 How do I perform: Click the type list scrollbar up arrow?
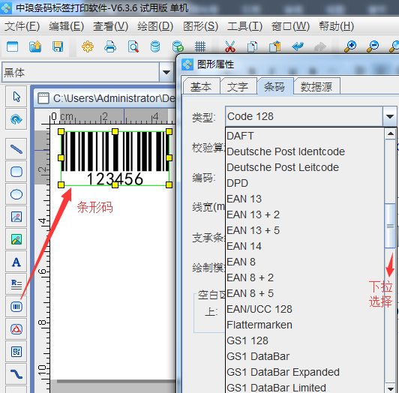390,134
